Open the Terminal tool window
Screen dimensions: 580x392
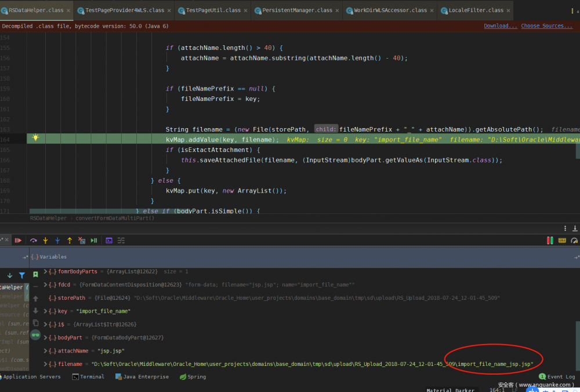coord(88,377)
